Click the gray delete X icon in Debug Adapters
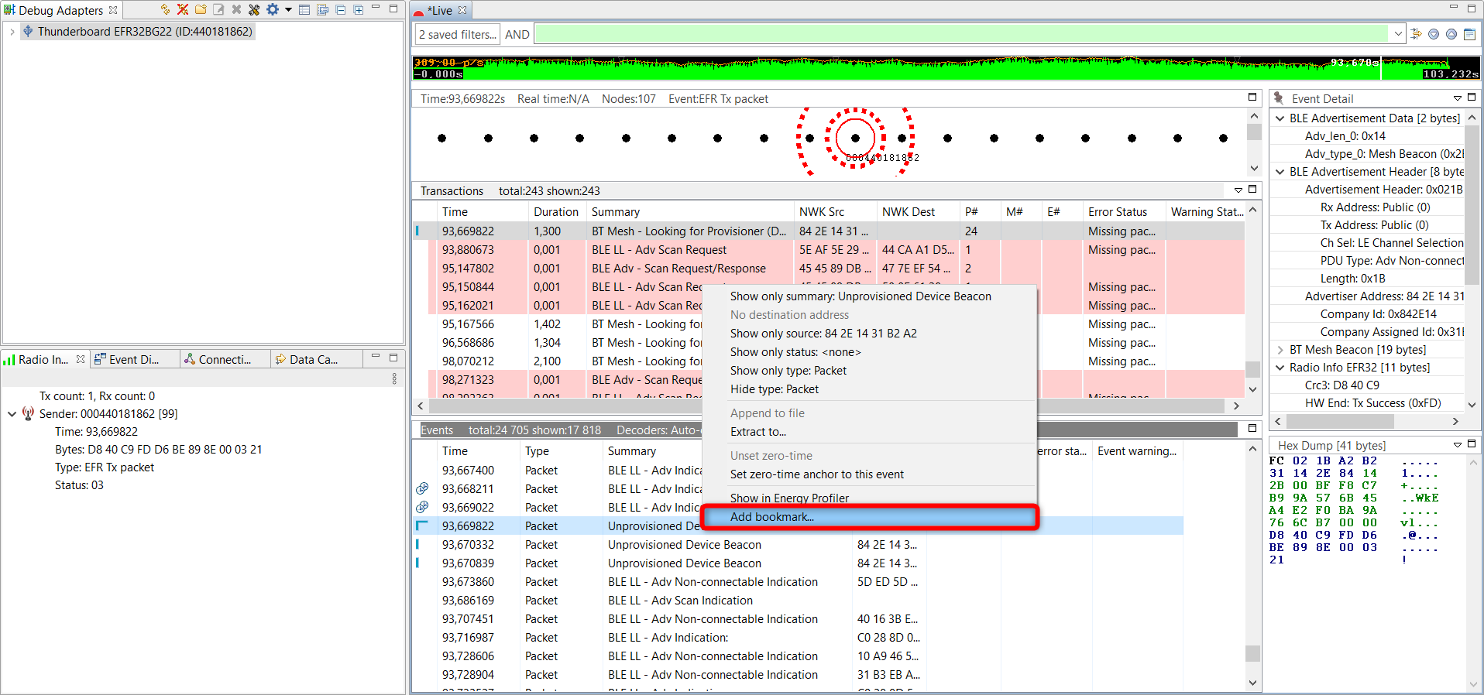The image size is (1484, 695). coord(236,10)
